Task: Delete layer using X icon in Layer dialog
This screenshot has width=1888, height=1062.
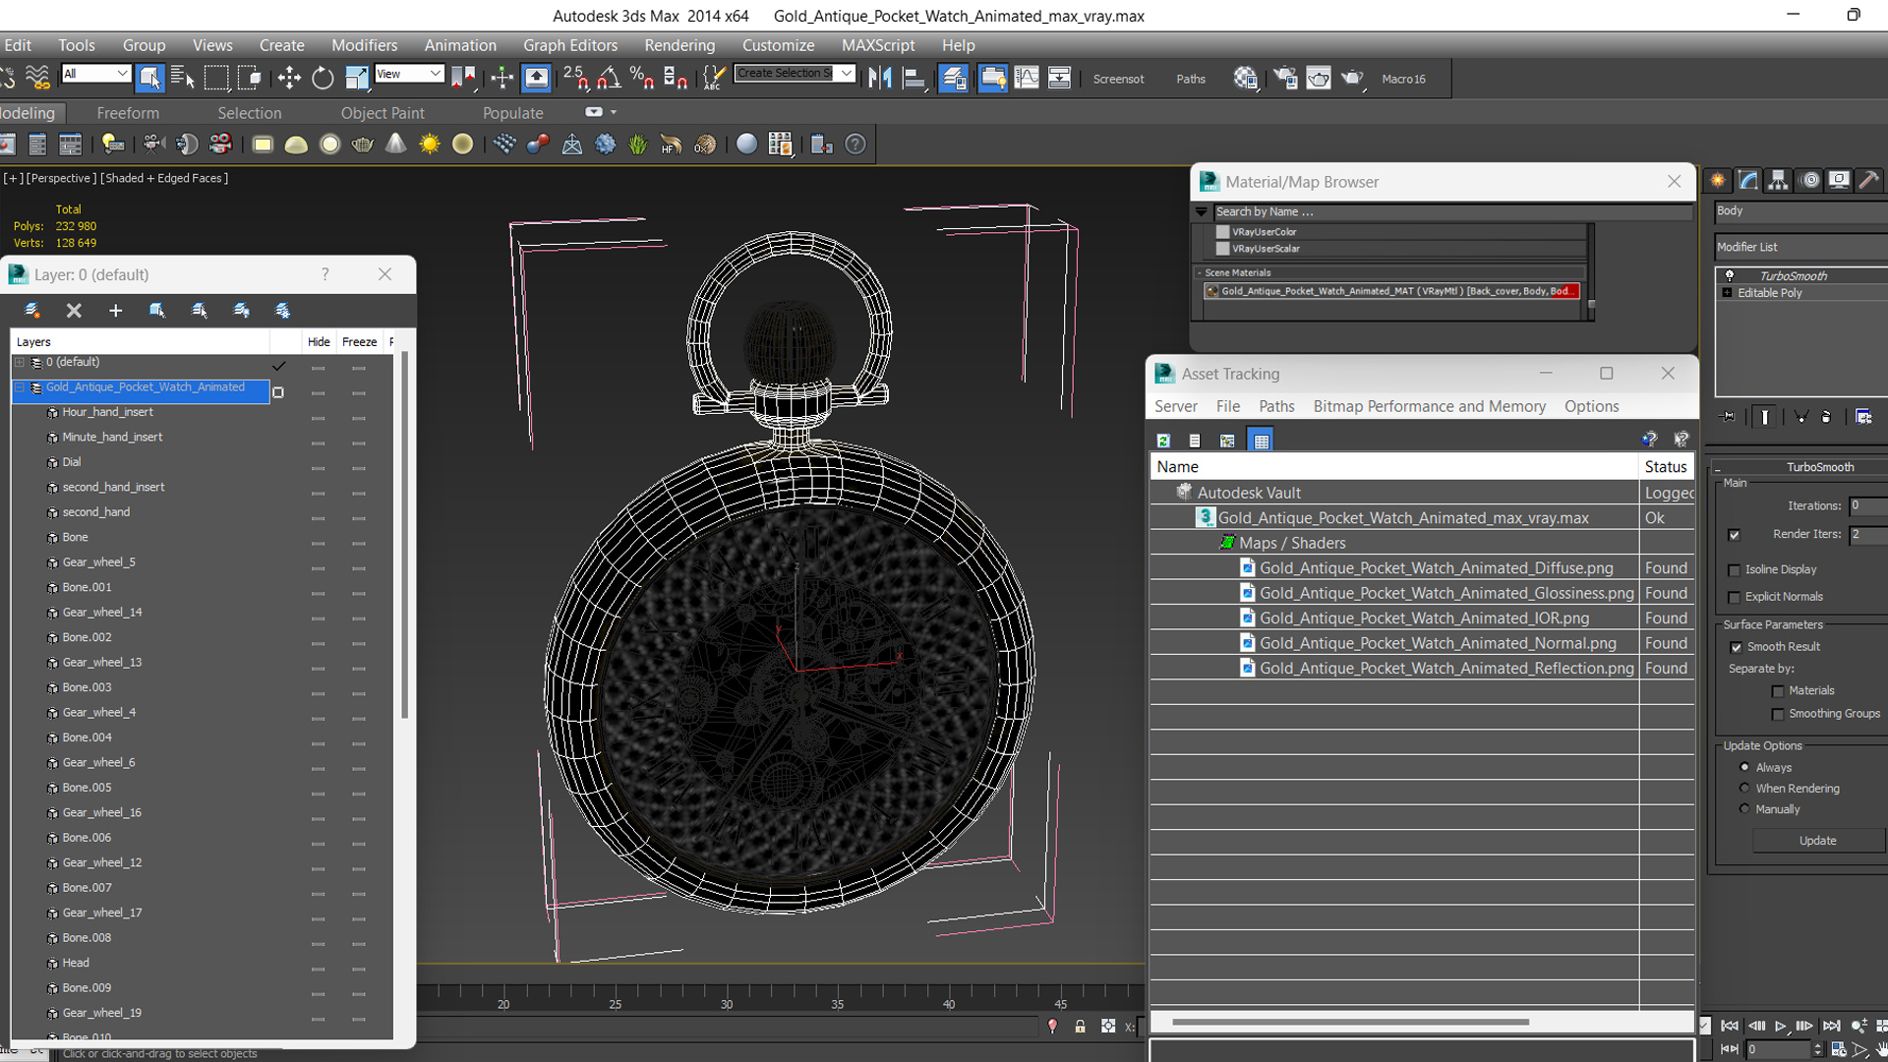Action: pos(74,311)
